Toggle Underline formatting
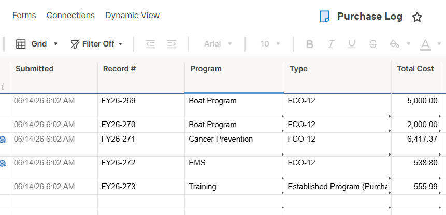 [352, 44]
